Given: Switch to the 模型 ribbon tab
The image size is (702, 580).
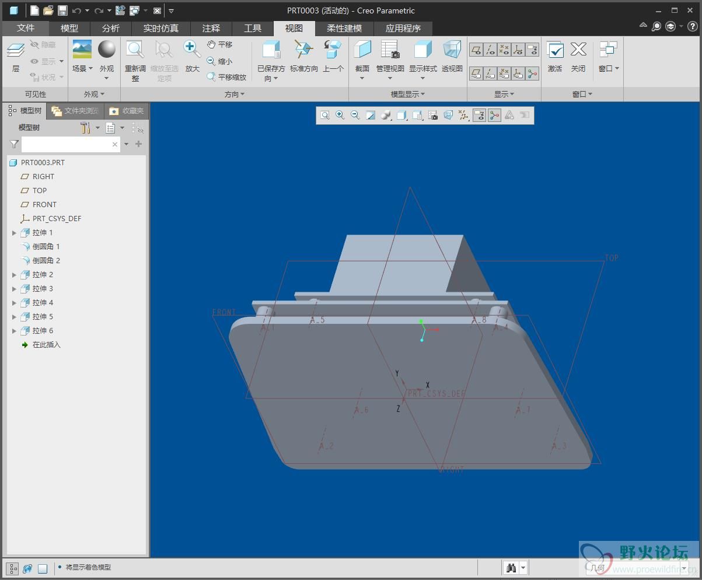Looking at the screenshot, I should [69, 28].
